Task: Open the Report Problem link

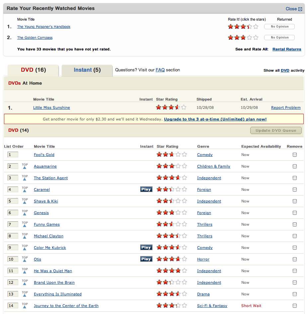Action: 286,108
